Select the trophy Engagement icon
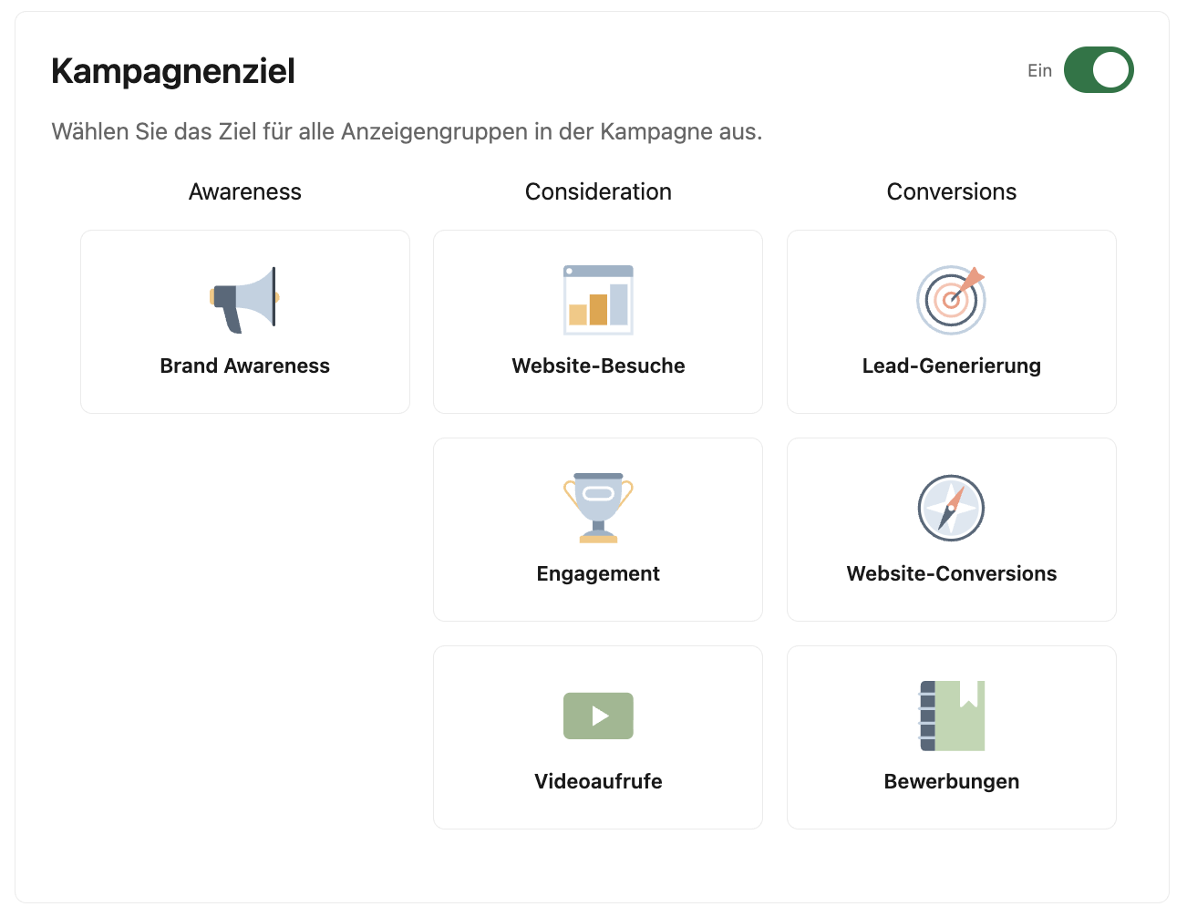 (598, 508)
